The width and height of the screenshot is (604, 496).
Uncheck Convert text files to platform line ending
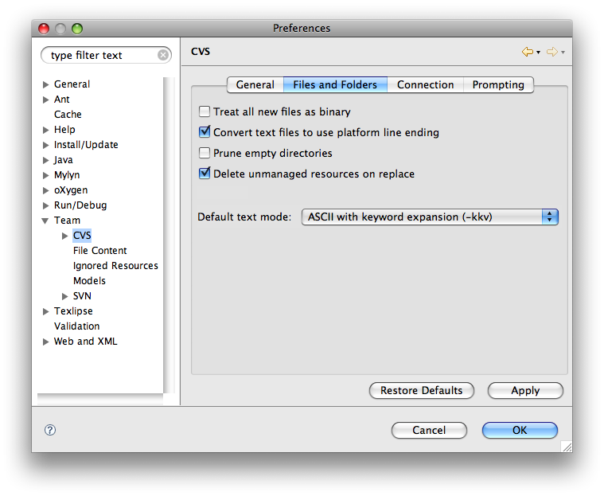(x=205, y=133)
